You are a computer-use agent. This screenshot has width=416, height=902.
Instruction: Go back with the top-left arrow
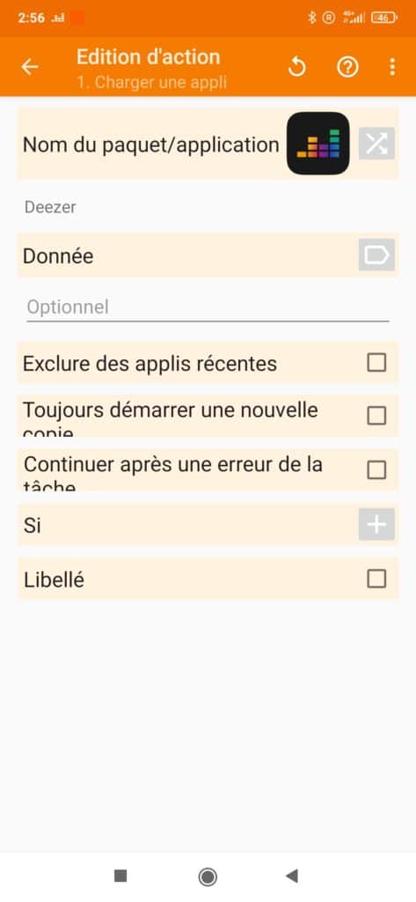click(30, 67)
